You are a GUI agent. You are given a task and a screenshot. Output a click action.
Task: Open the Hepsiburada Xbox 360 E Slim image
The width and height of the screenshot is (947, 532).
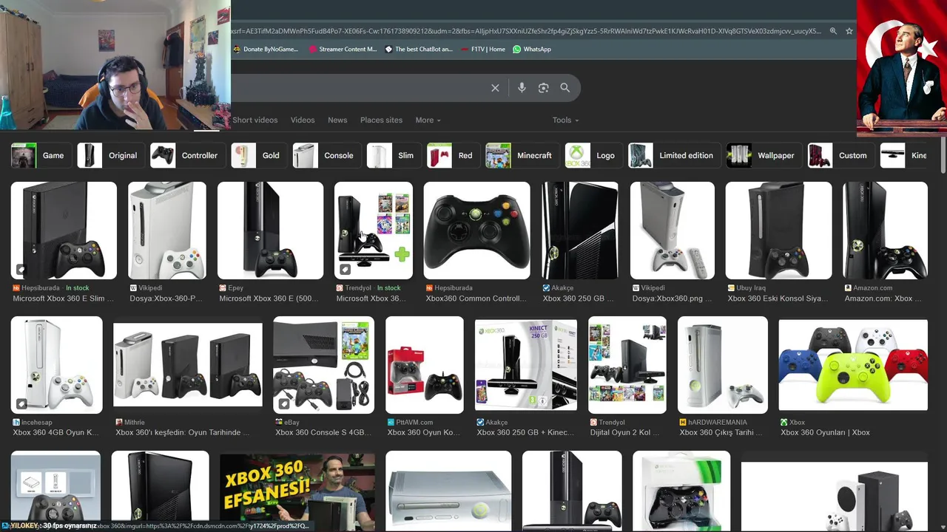[x=64, y=231]
